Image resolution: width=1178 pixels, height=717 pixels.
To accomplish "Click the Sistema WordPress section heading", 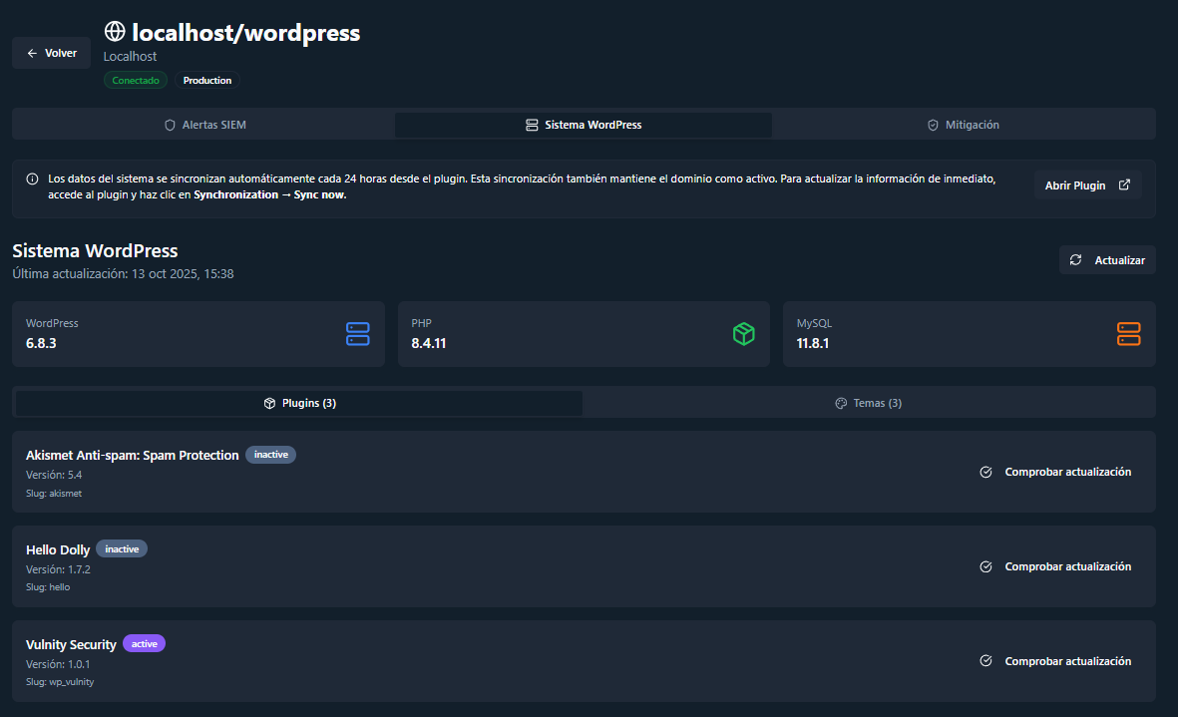I will coord(95,250).
